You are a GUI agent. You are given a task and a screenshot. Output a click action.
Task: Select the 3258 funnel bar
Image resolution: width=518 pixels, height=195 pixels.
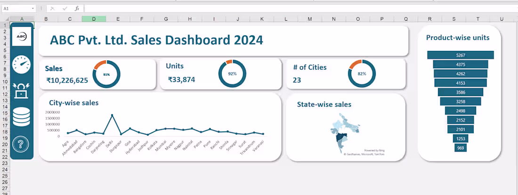[x=460, y=101]
